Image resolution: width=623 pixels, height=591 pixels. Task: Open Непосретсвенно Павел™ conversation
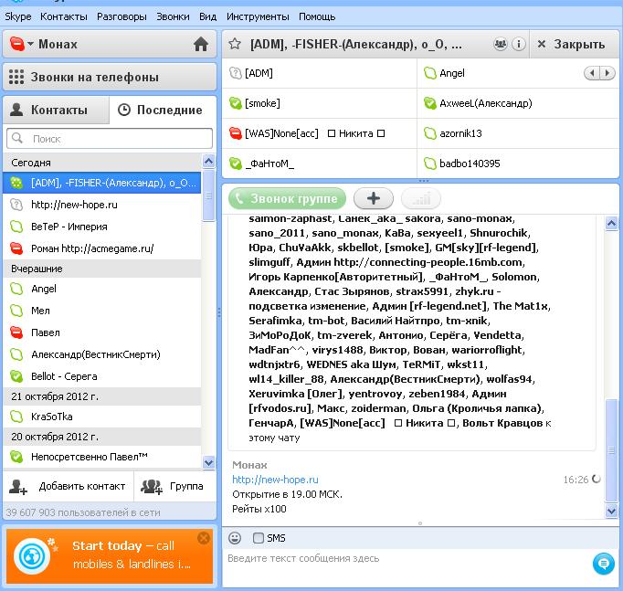102,457
